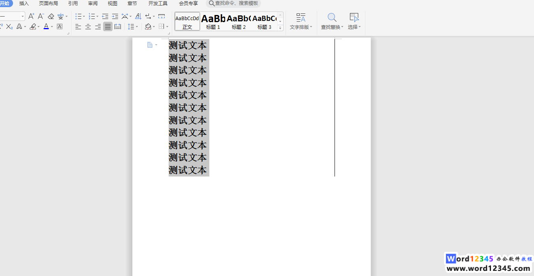Viewport: 534px width, 276px height.
Task: Click the increase font size icon
Action: coord(31,16)
